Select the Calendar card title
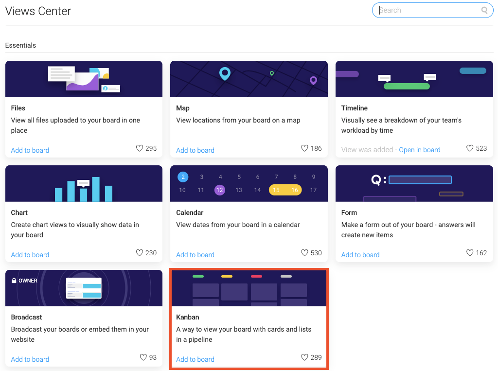The height and width of the screenshot is (371, 498). click(190, 212)
